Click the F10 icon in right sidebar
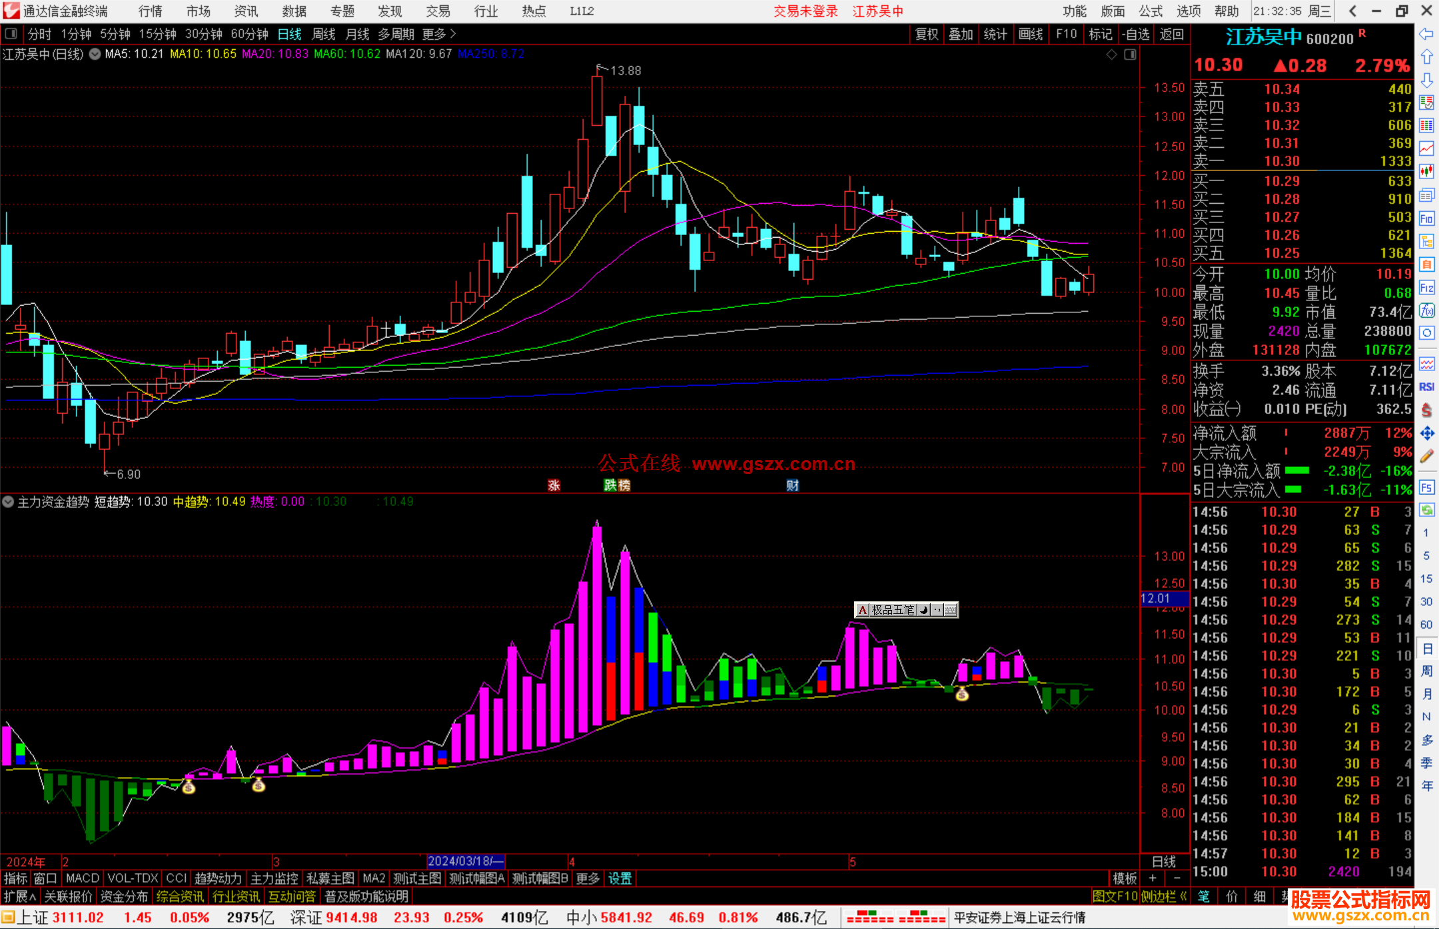 pyautogui.click(x=1426, y=218)
